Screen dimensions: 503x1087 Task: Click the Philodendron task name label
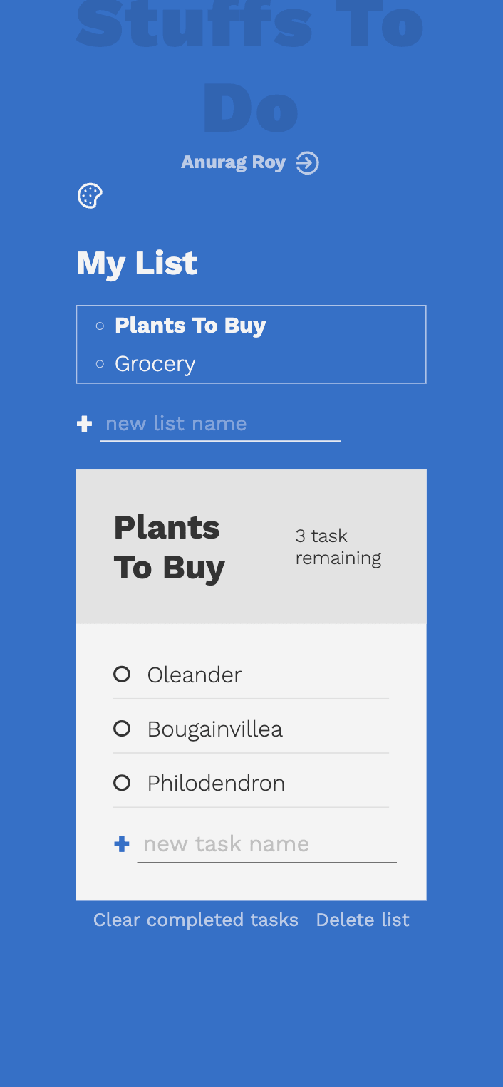click(x=216, y=783)
